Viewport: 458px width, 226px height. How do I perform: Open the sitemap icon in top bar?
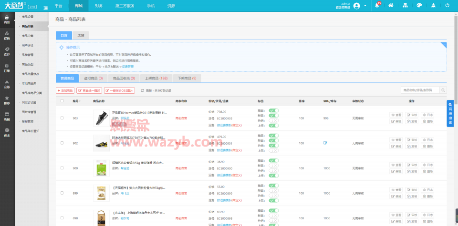405,6
